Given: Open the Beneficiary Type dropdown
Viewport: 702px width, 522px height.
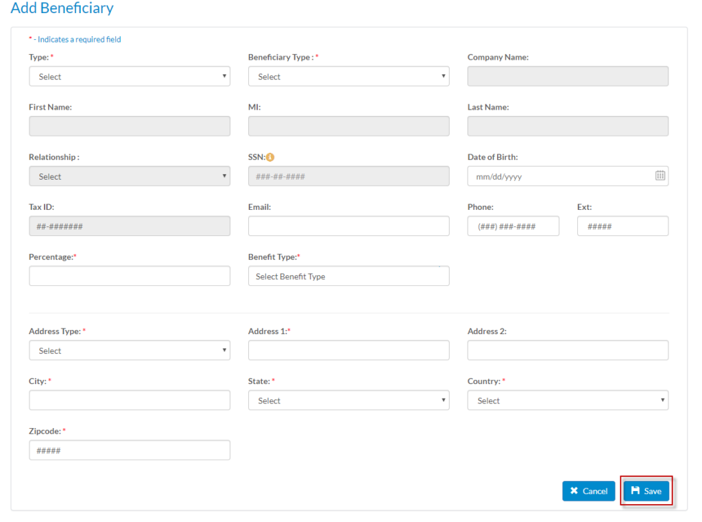Looking at the screenshot, I should click(348, 76).
